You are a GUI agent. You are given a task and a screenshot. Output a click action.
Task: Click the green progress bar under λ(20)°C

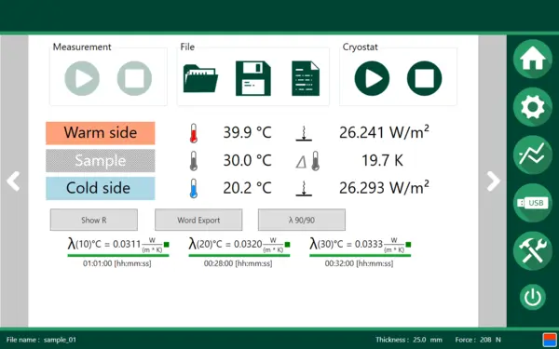pyautogui.click(x=239, y=255)
